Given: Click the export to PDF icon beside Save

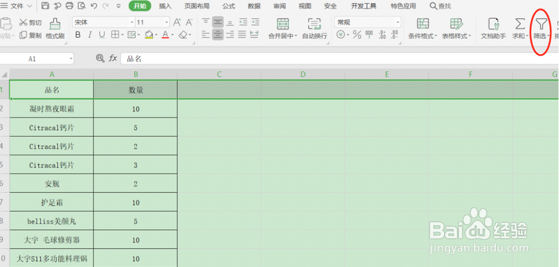Looking at the screenshot, I should (x=57, y=5).
